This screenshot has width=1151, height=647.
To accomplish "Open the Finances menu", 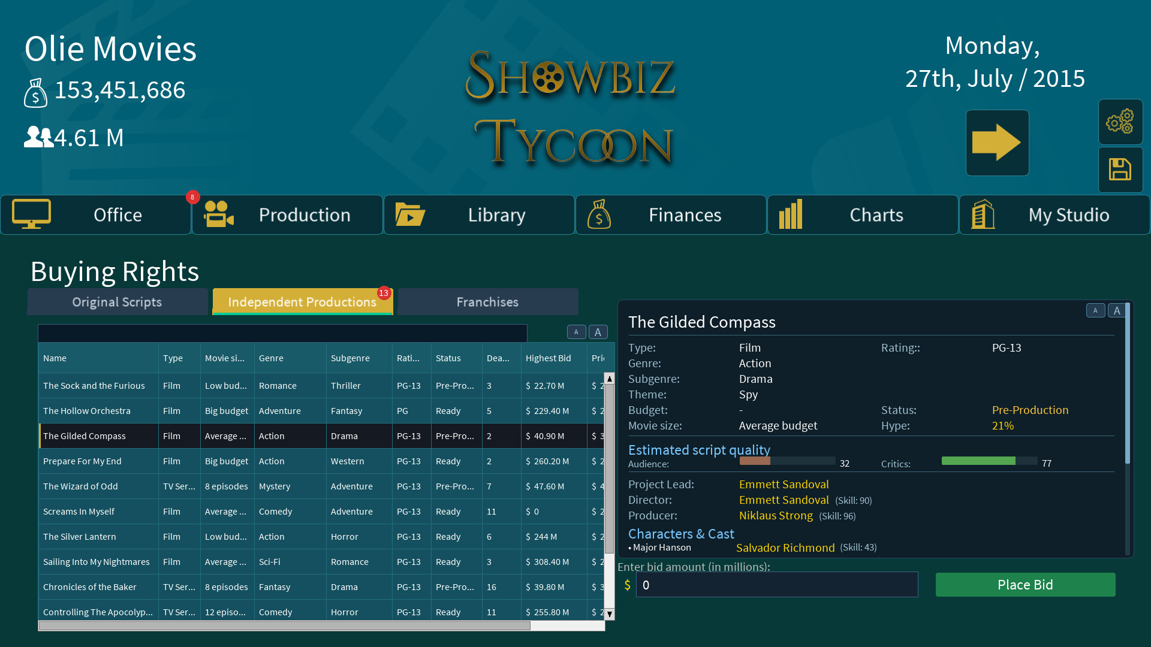I will click(x=671, y=214).
